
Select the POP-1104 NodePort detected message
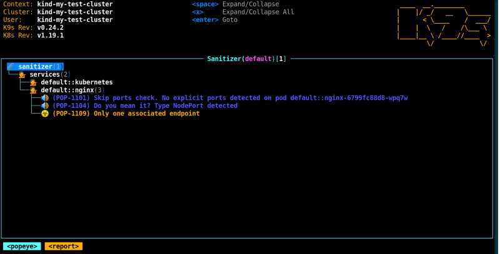pos(145,105)
